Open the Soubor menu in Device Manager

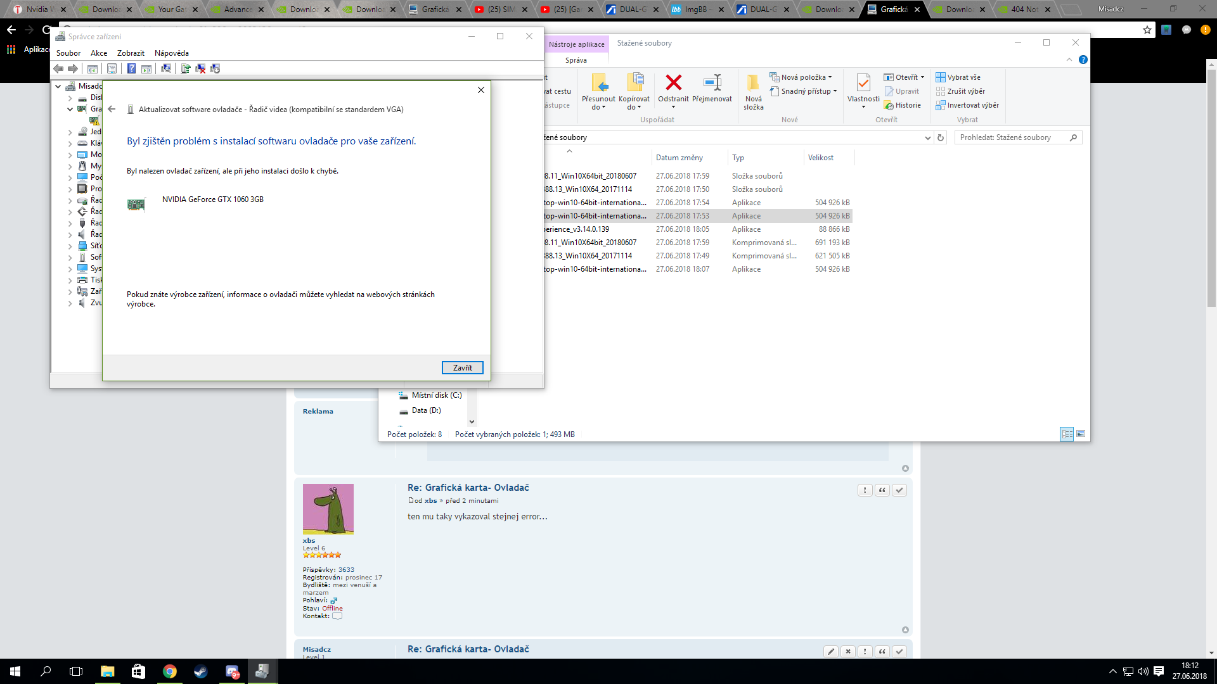click(x=68, y=53)
